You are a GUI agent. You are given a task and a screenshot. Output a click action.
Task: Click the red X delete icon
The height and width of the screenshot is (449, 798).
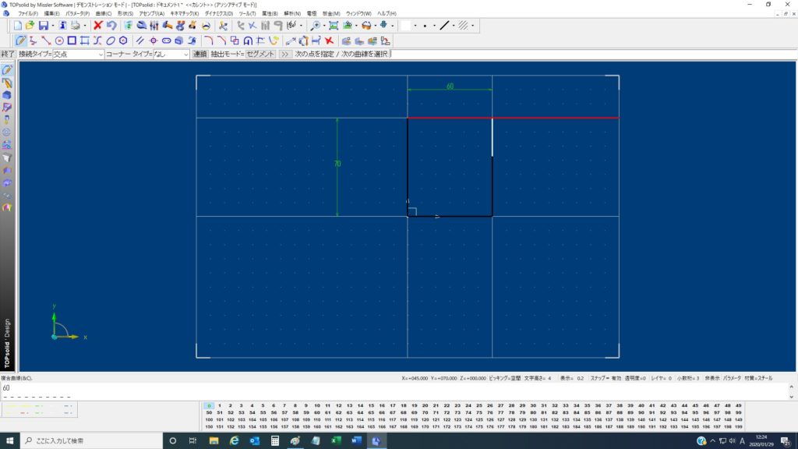98,26
